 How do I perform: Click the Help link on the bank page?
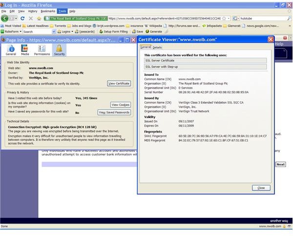coord(279,44)
